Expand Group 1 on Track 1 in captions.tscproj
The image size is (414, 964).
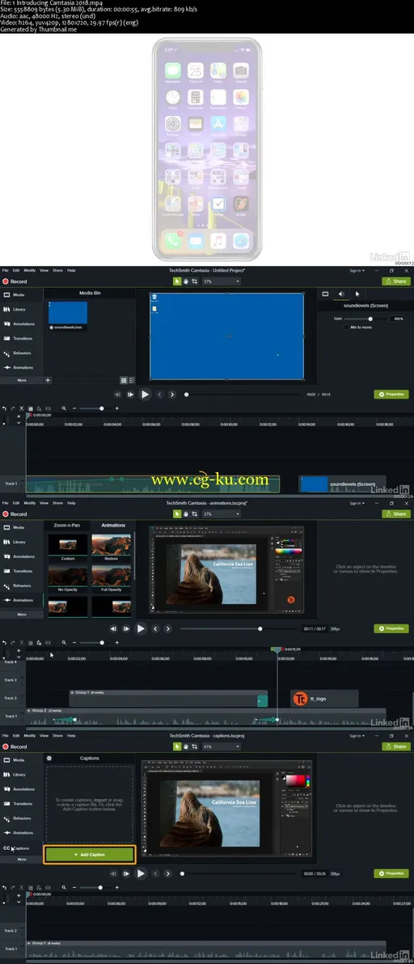coord(29,943)
